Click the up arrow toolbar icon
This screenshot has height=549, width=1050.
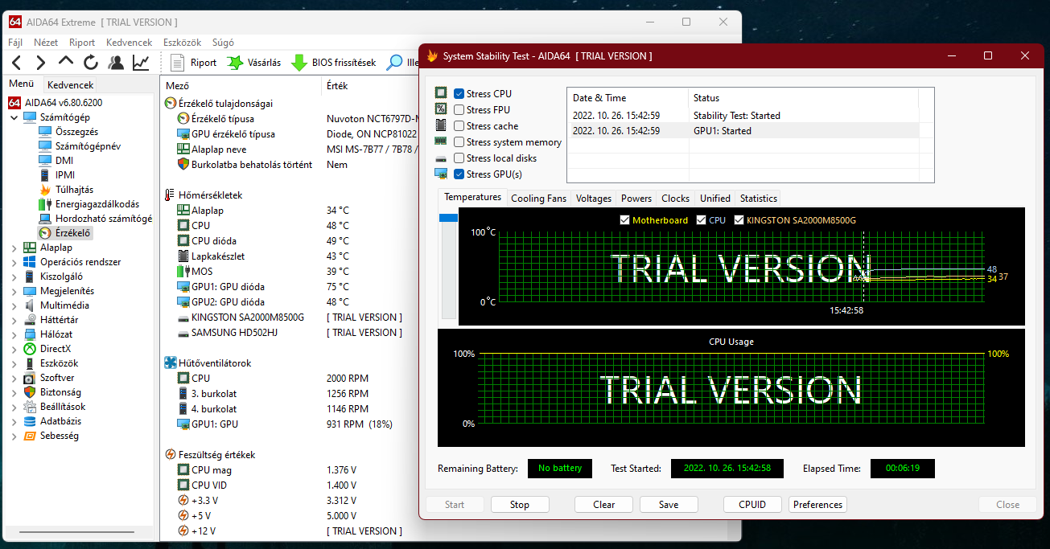[66, 62]
